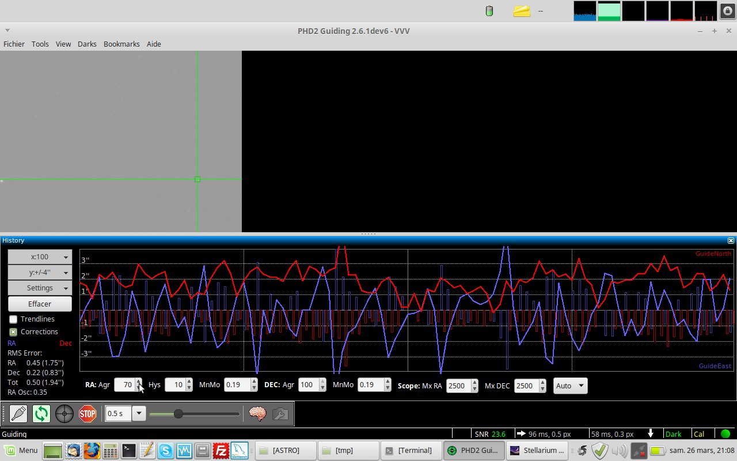Click the crosshair begin-guiding icon
This screenshot has width=737, height=461.
[64, 414]
